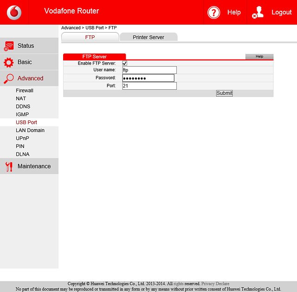Go to Firewall settings
297x292 pixels.
[x=25, y=91]
